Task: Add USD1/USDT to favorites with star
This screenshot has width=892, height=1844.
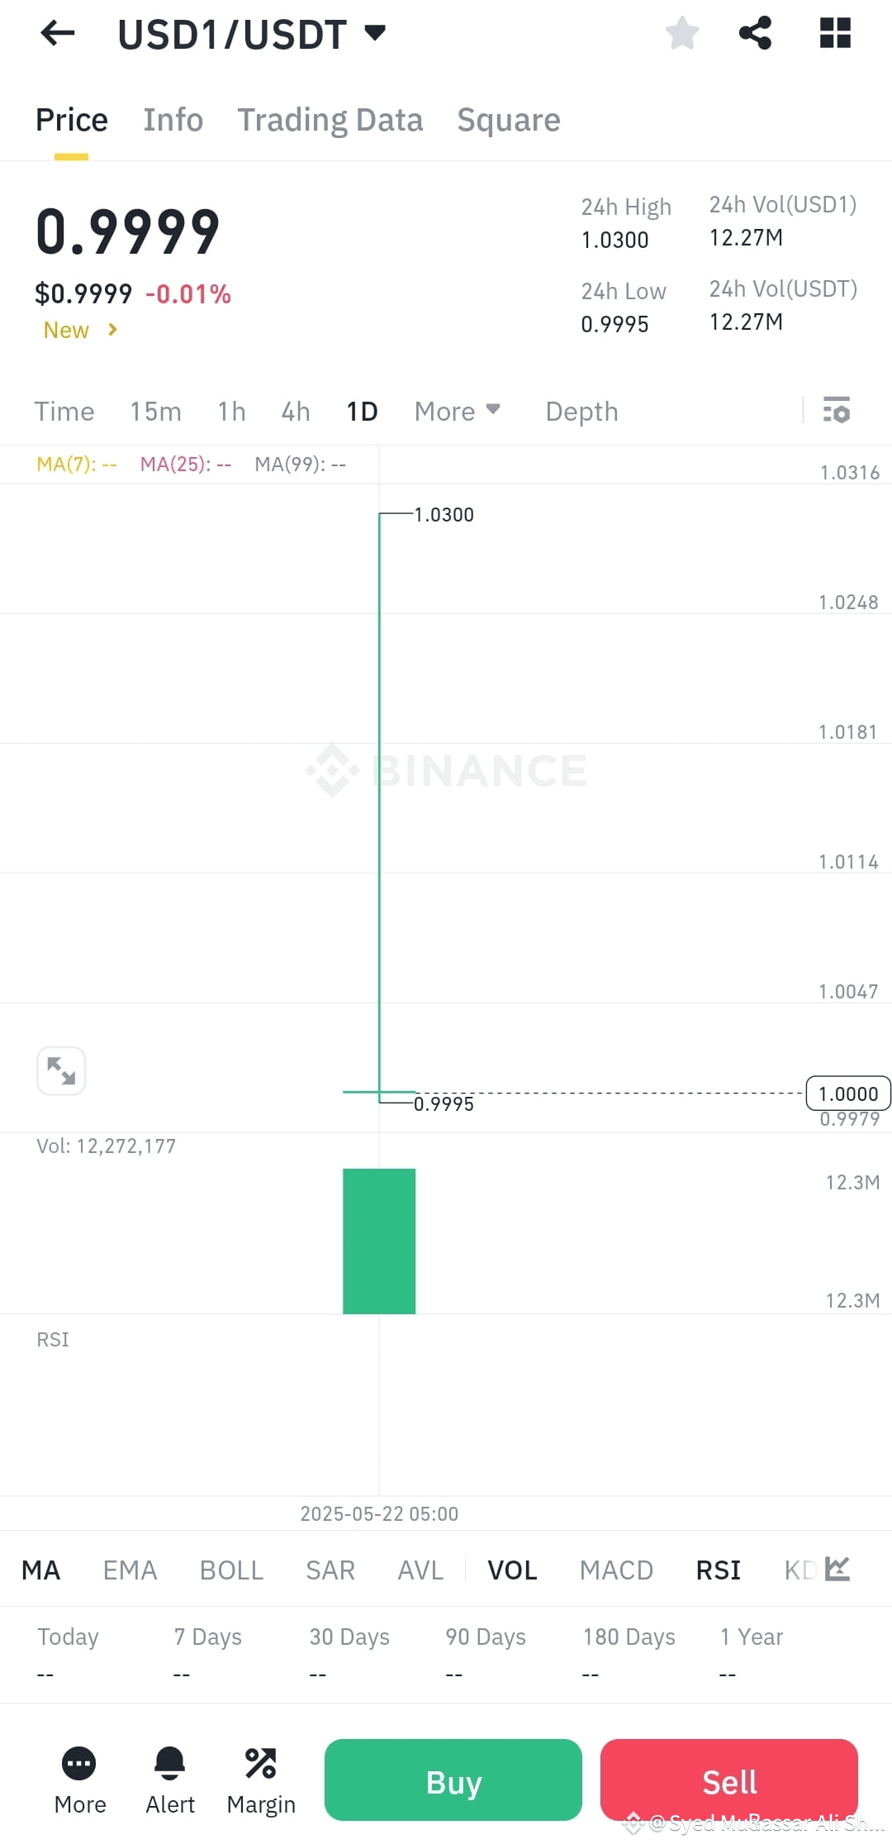Action: coord(682,33)
